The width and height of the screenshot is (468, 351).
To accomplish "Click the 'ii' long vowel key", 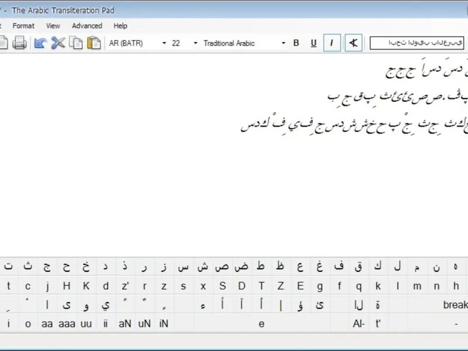I will coord(105,324).
